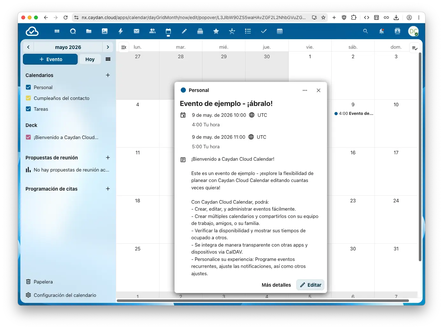Close the event popover
The image size is (443, 329).
click(x=319, y=90)
